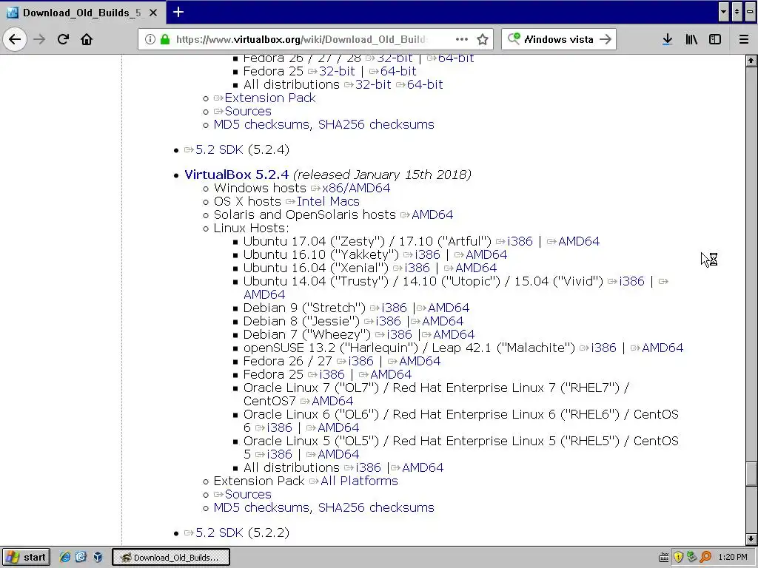
Task: Download Oracle Linux 5 AMD64 package
Action: point(338,454)
